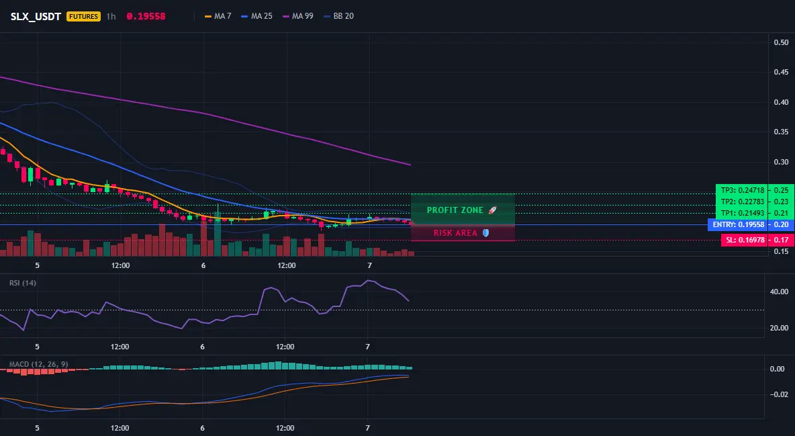Image resolution: width=795 pixels, height=436 pixels.
Task: Click the 0.19558 current price in header
Action: click(146, 16)
